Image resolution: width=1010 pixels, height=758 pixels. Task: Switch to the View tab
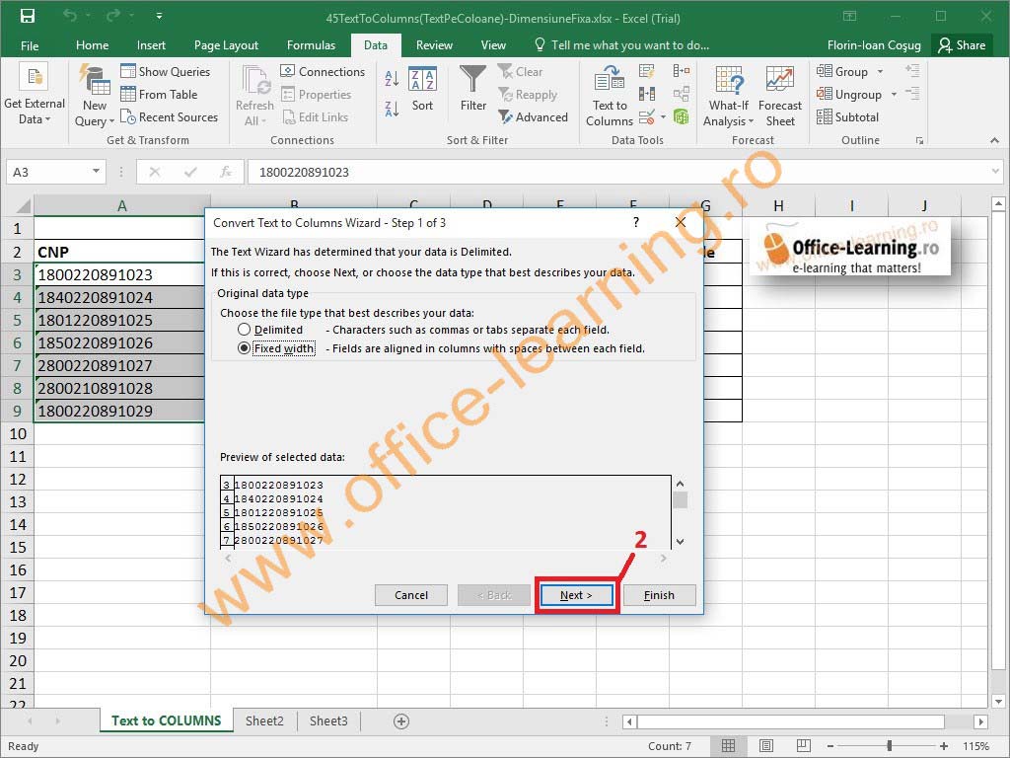[493, 45]
